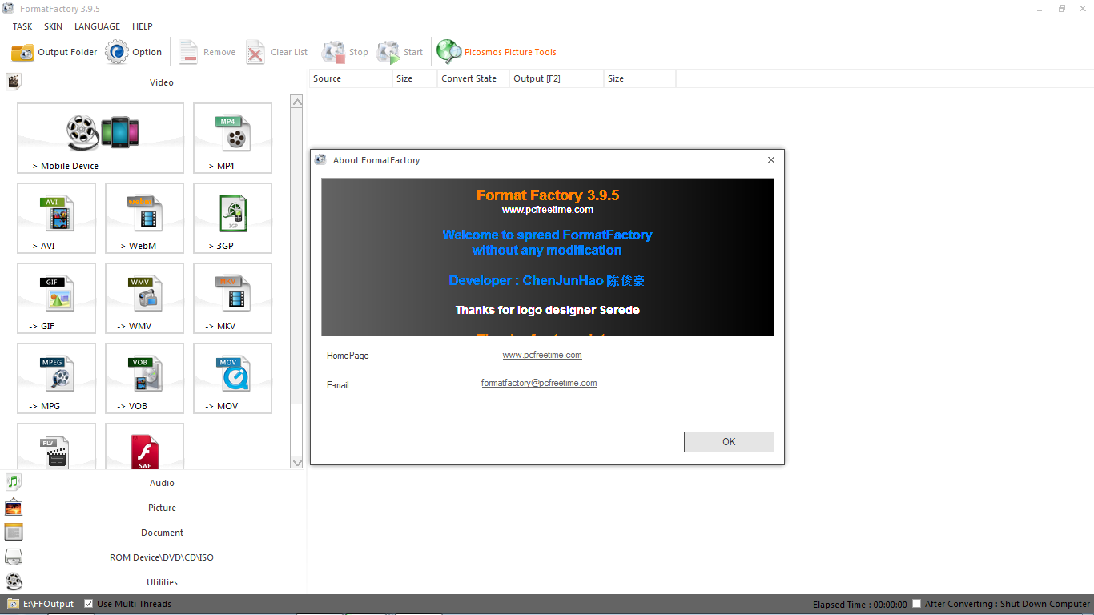Click the "Developer : ChenJunHao" banner text
1094x615 pixels.
point(547,281)
